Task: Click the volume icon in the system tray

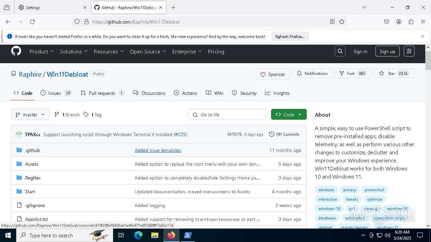Action: click(388, 235)
